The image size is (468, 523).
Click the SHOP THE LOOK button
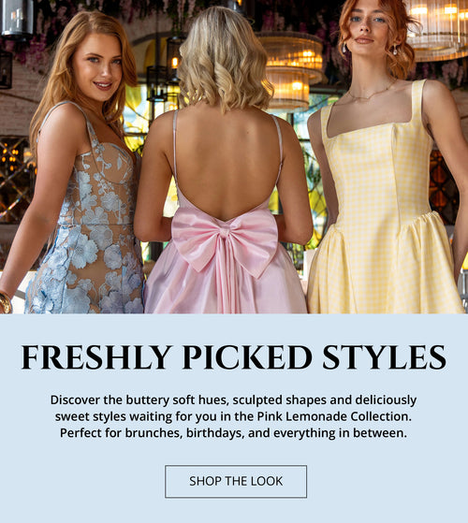click(x=236, y=481)
